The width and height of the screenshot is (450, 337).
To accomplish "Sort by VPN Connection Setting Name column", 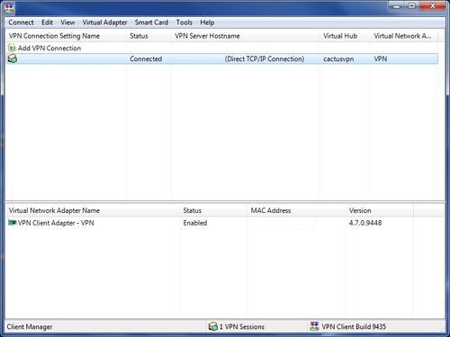I will [x=66, y=36].
